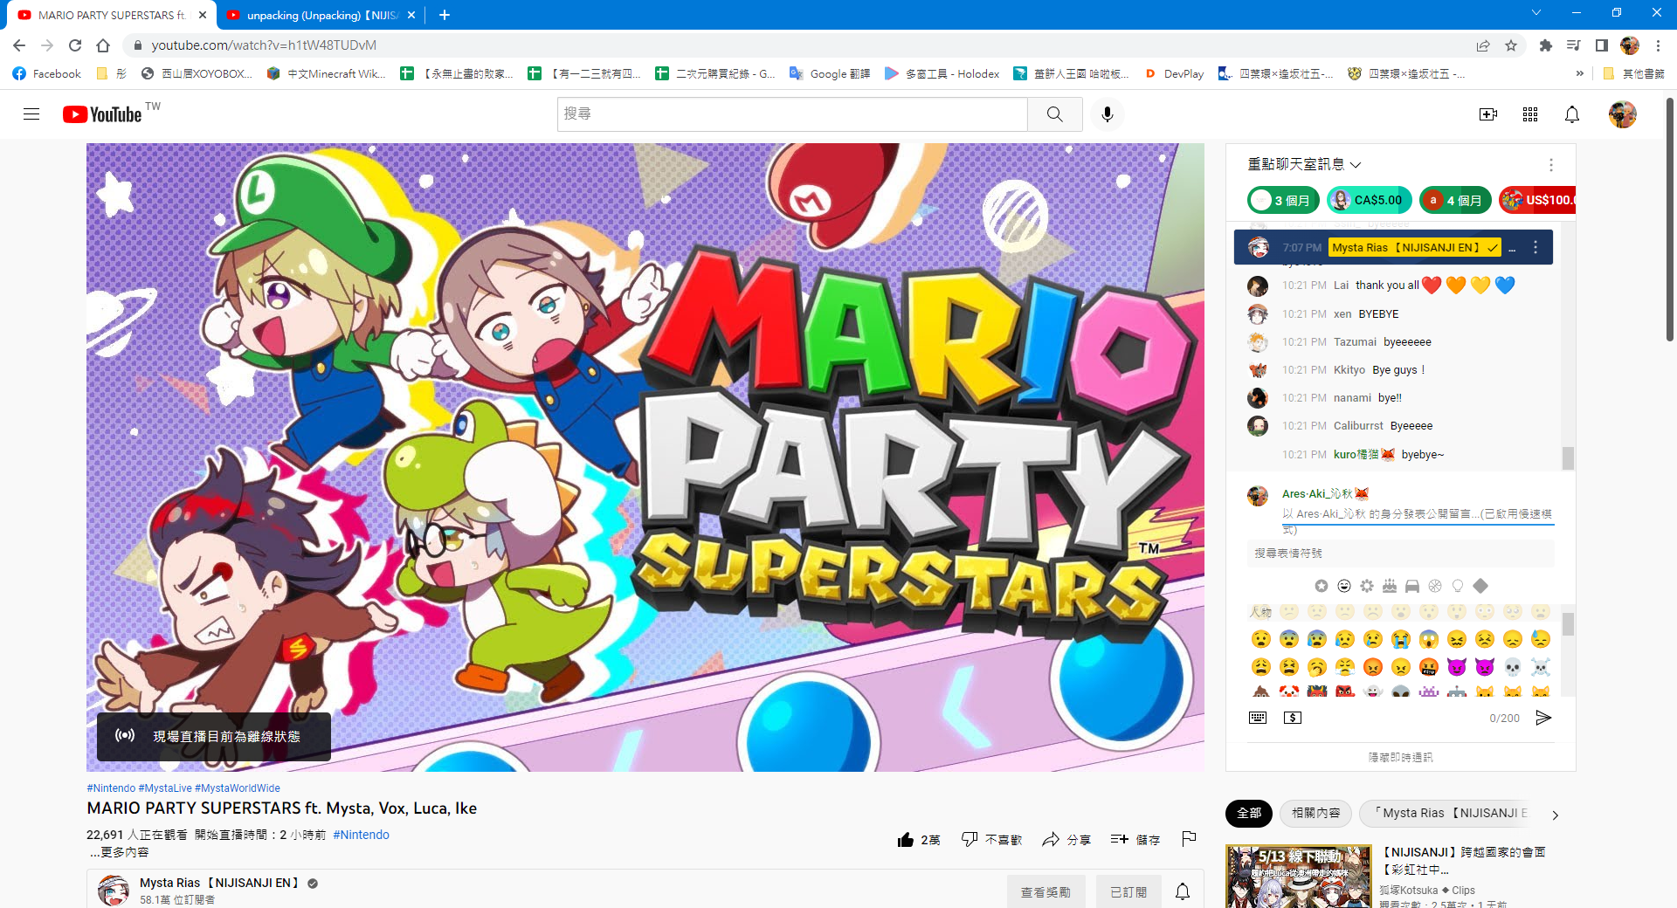Screen dimensions: 1677x908
Task: Select the smiley face emoji category
Action: point(1344,586)
